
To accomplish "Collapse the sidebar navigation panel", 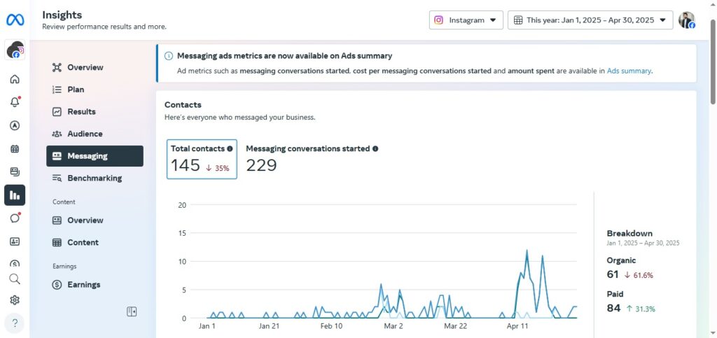I will [x=132, y=311].
